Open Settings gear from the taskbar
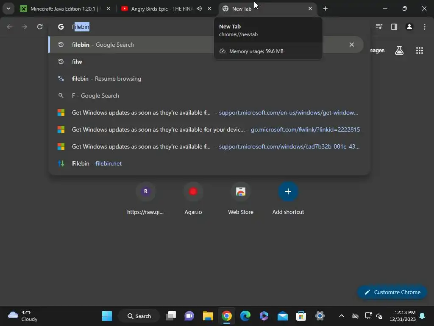This screenshot has width=434, height=326. pyautogui.click(x=320, y=316)
